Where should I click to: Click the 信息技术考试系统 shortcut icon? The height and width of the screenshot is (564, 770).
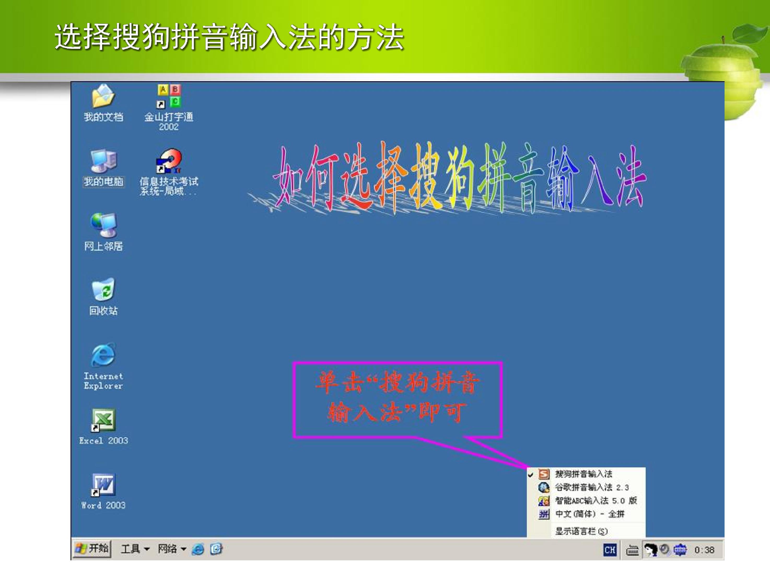(169, 172)
